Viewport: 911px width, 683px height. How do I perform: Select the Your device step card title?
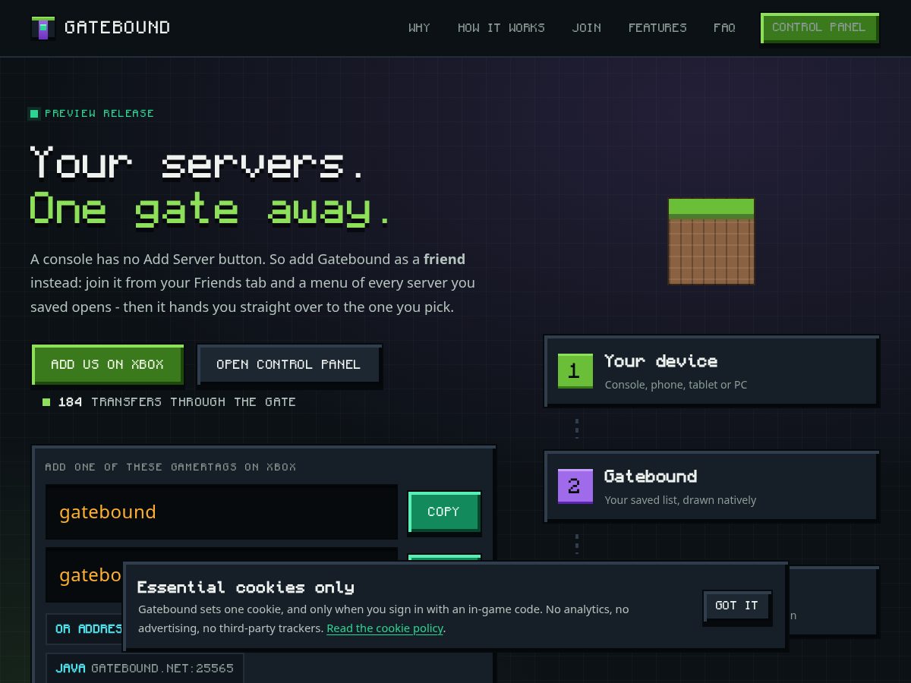(660, 361)
